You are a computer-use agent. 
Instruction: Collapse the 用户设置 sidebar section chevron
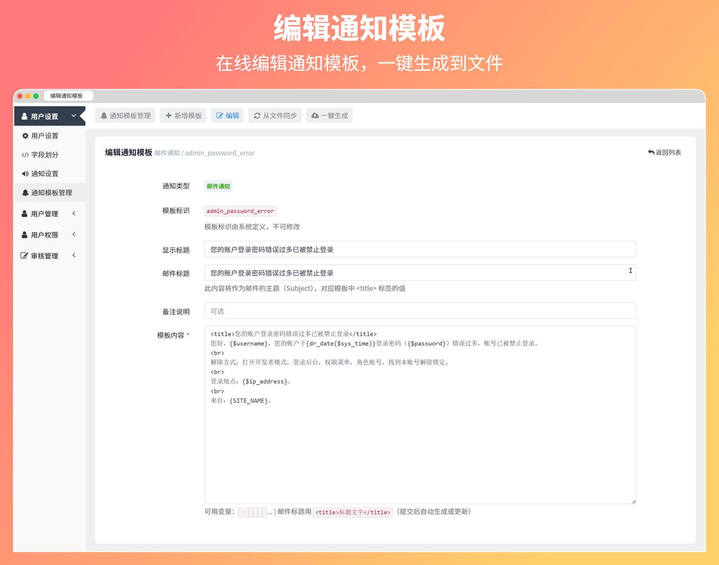tap(74, 115)
